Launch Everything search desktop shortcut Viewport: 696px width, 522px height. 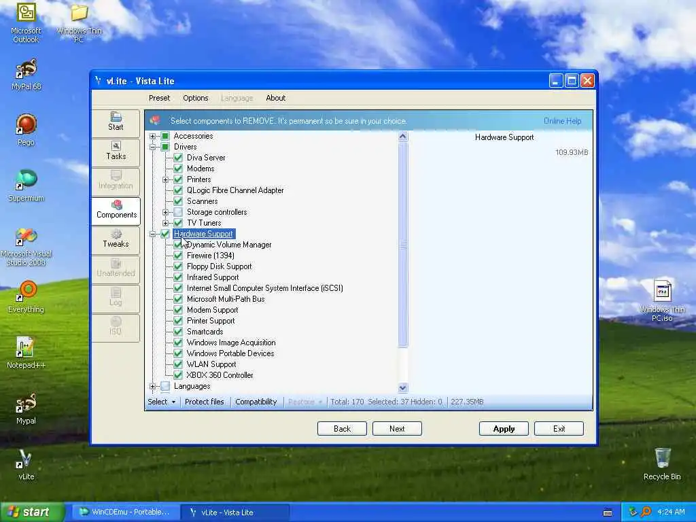(26, 296)
